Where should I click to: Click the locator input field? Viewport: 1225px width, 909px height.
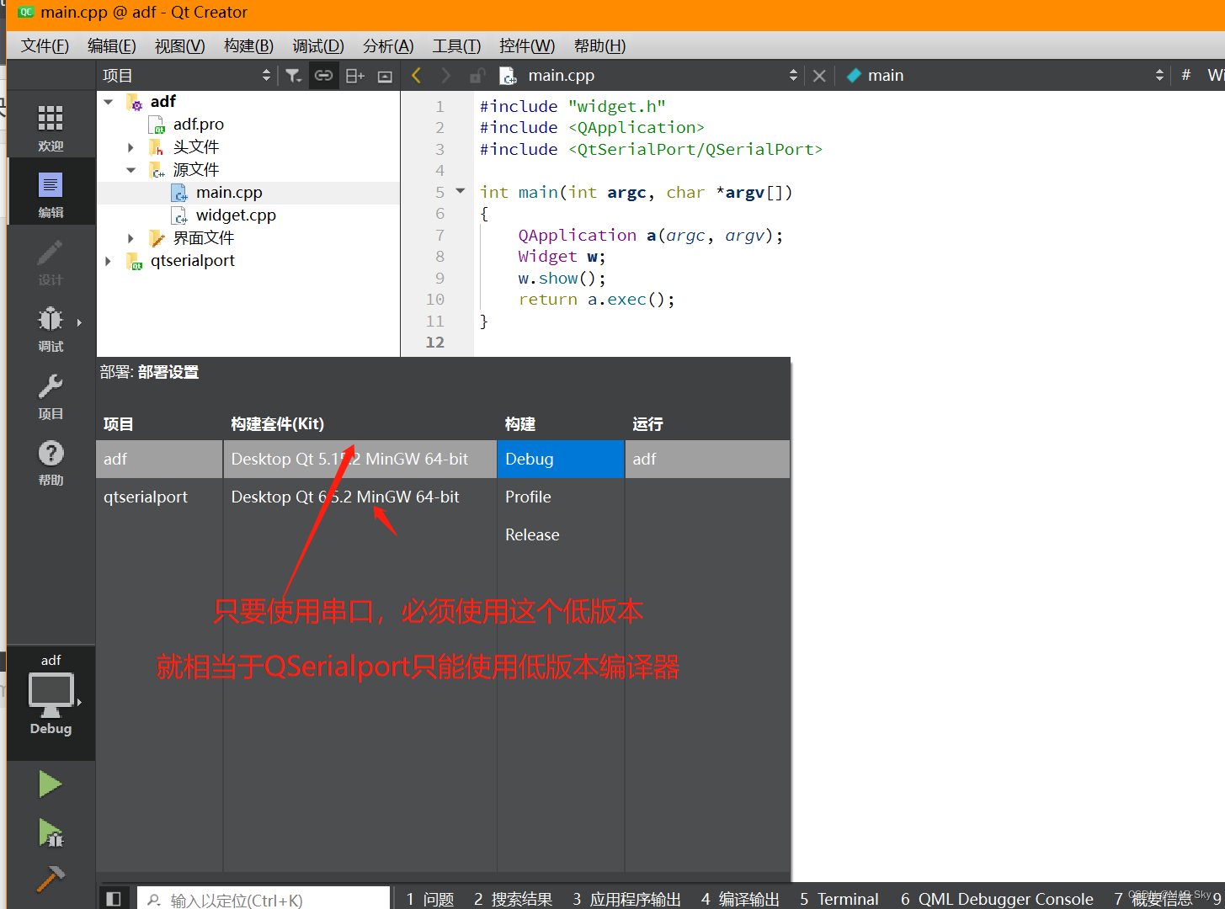click(x=264, y=900)
